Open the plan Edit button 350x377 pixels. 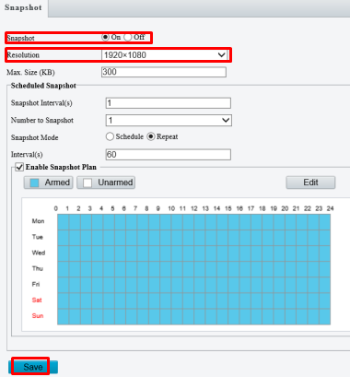point(310,183)
